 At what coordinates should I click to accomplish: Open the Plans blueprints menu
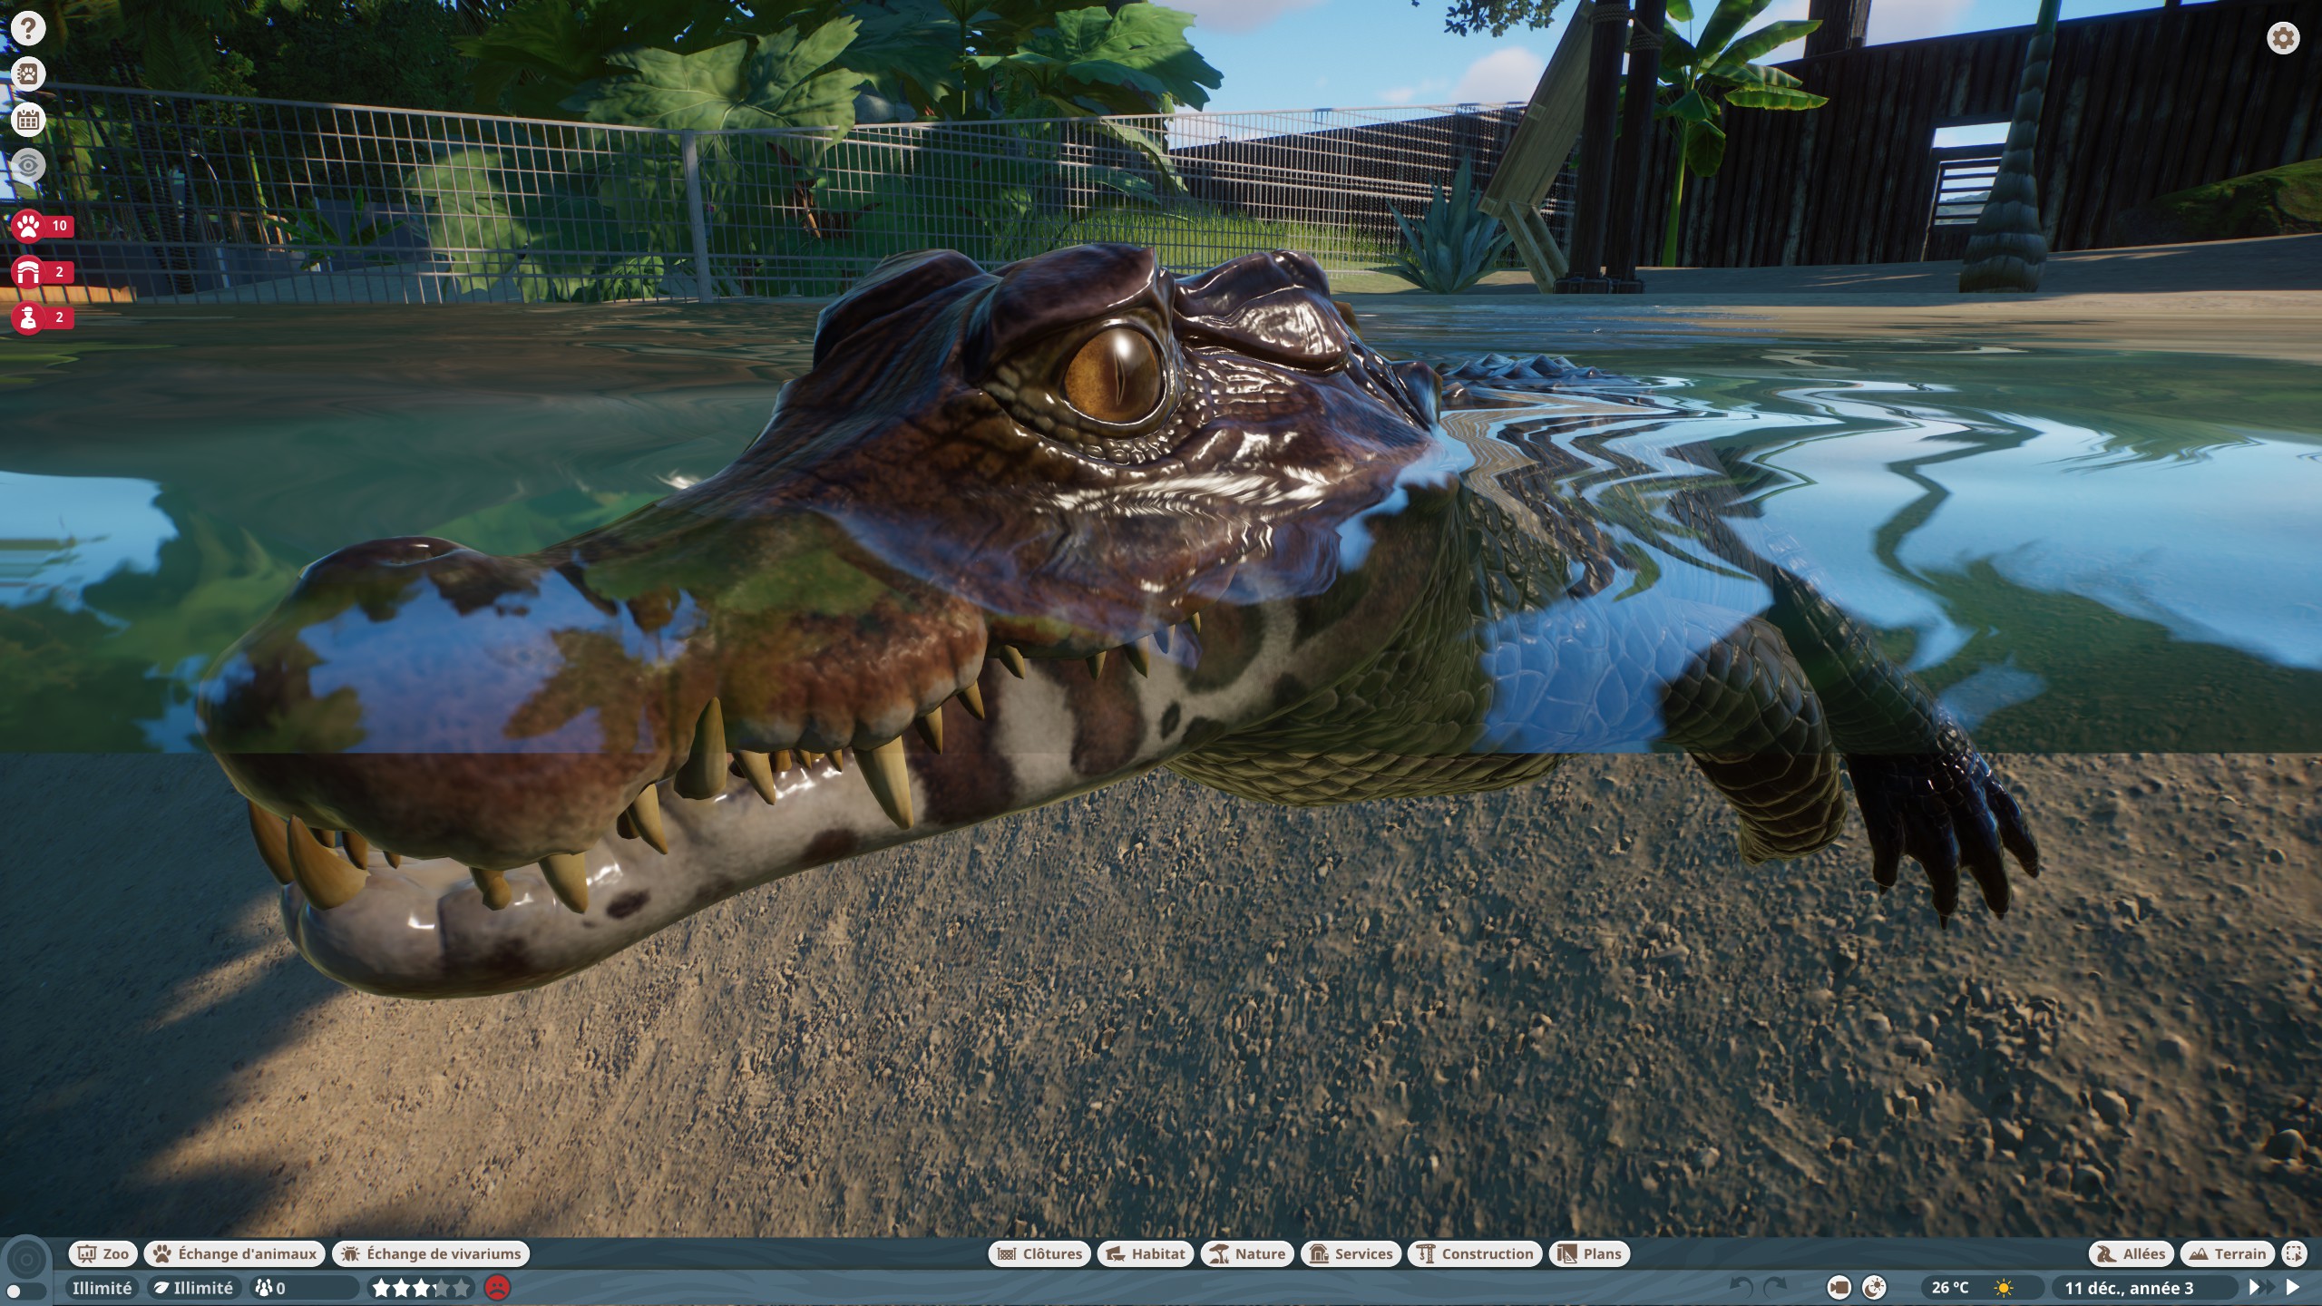1590,1253
